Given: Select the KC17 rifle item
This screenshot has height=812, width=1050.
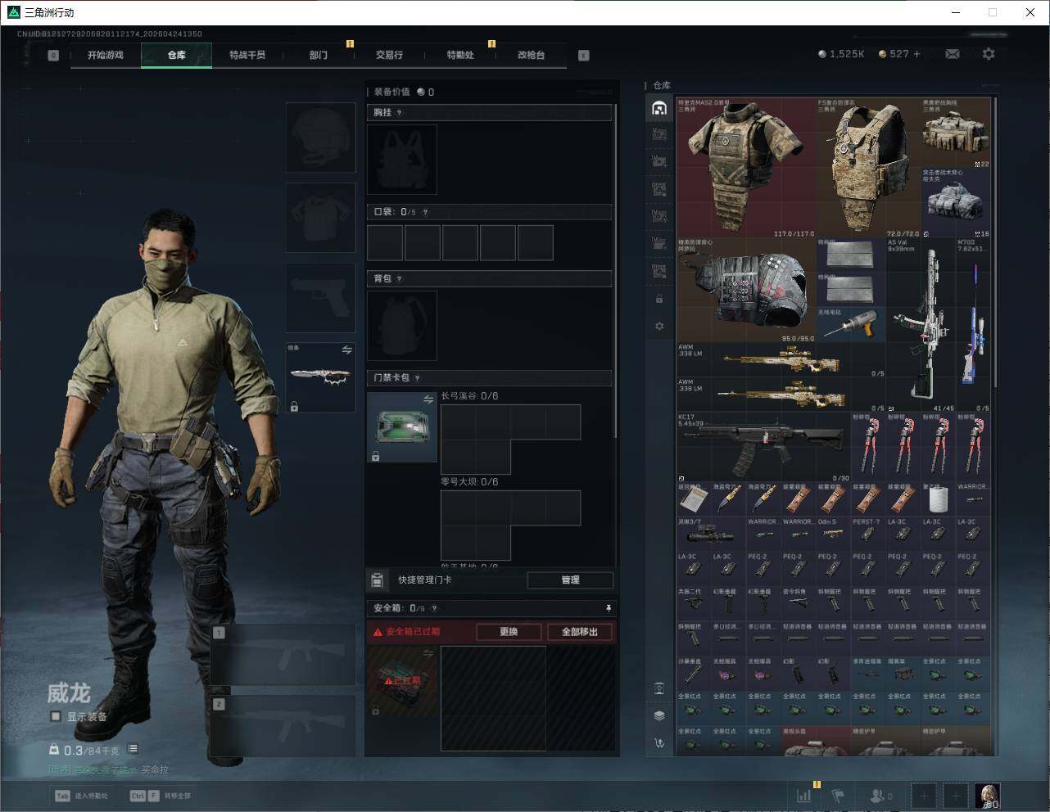Looking at the screenshot, I should click(763, 447).
